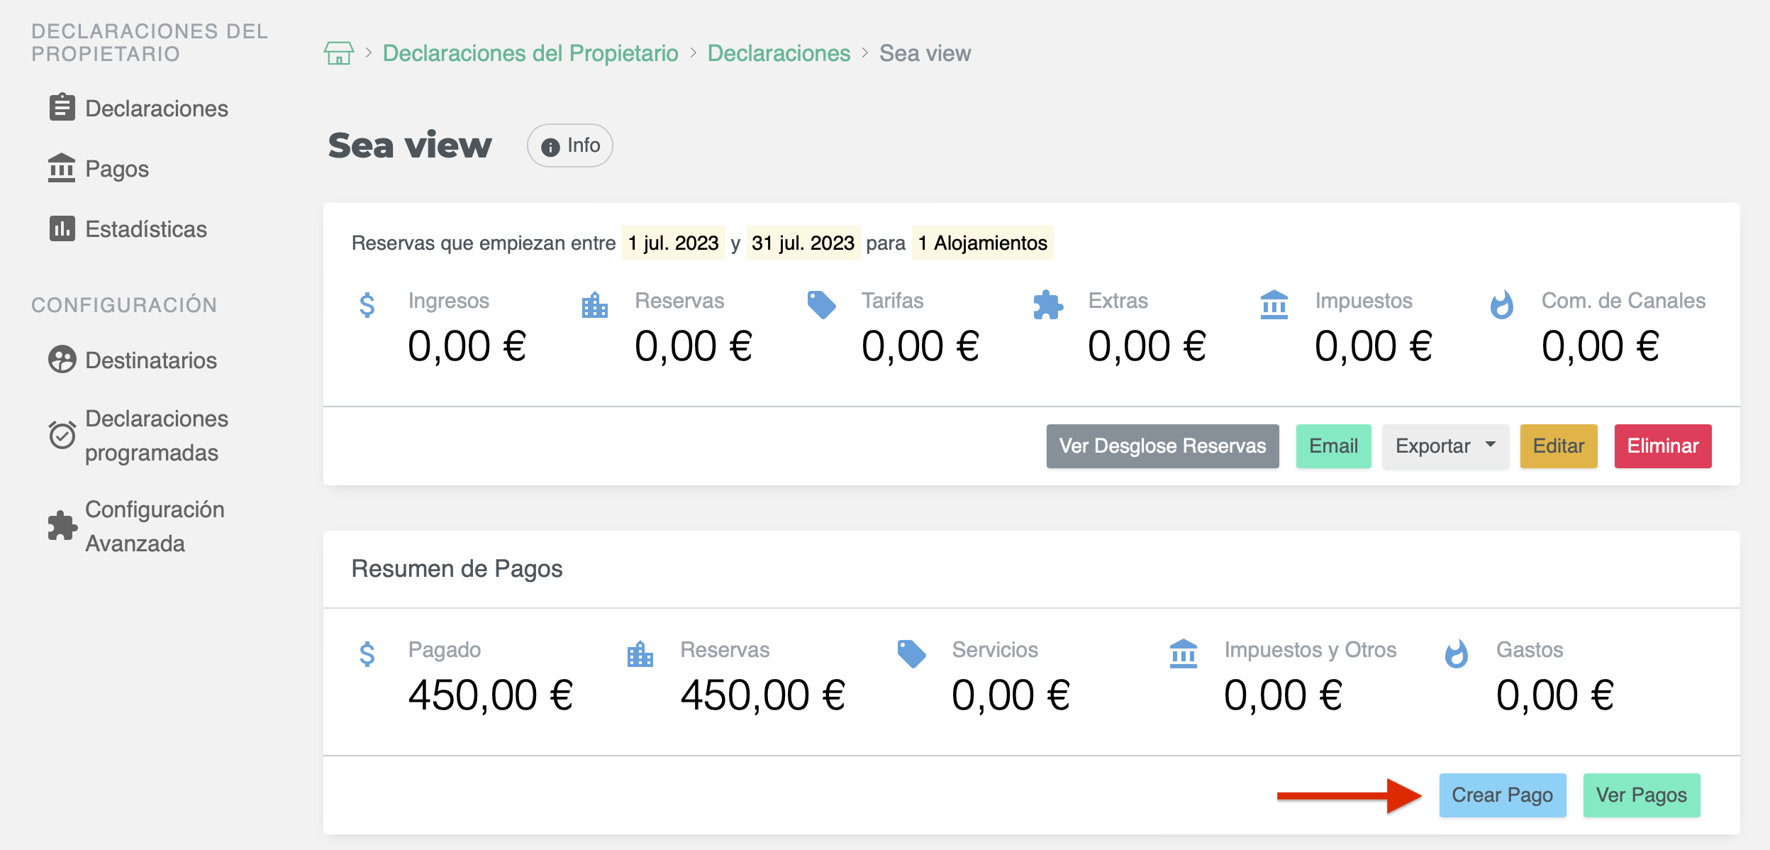The width and height of the screenshot is (1770, 850).
Task: Click the tag icon next to Tarifas
Action: 822,305
